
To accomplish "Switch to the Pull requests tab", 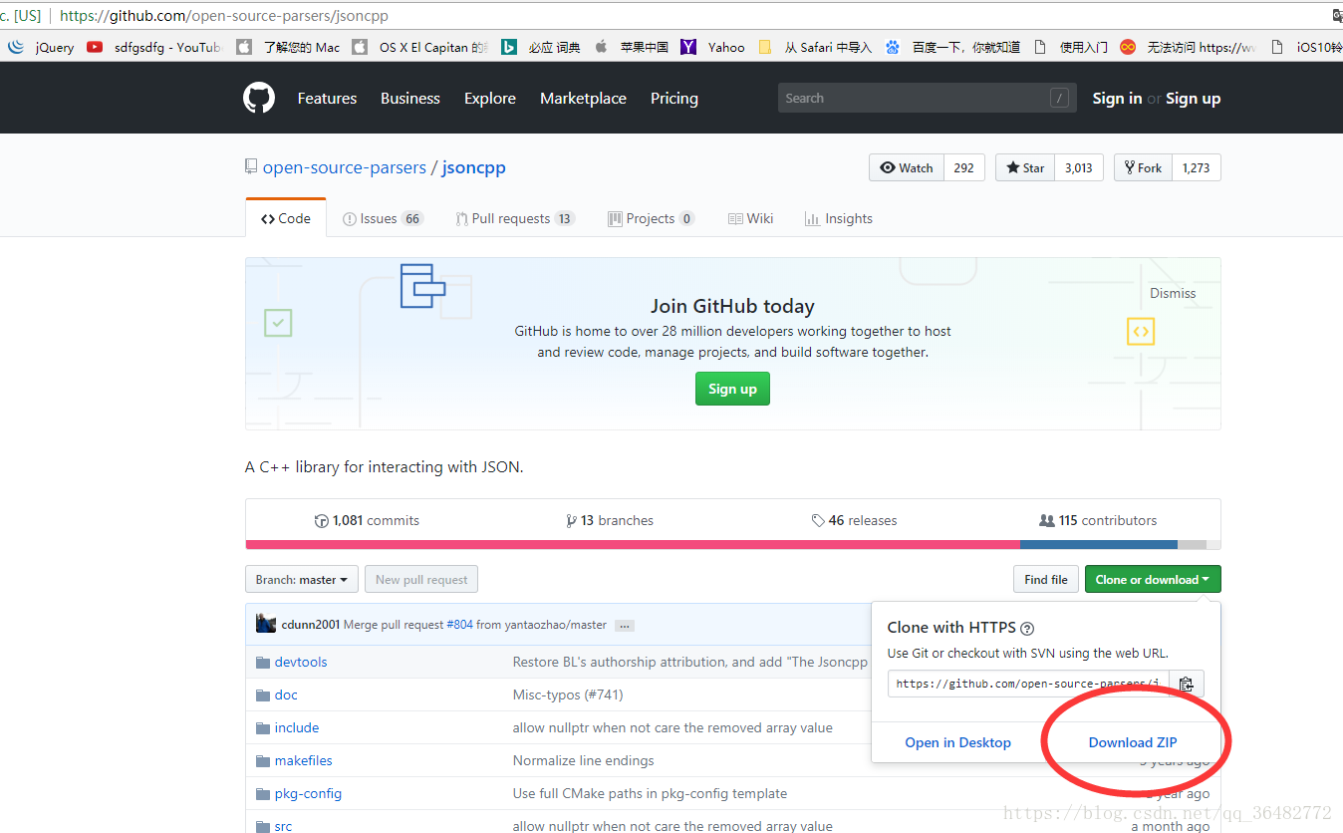I will click(515, 218).
